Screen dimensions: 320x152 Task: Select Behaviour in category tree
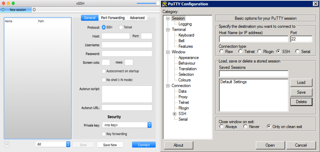(187, 63)
